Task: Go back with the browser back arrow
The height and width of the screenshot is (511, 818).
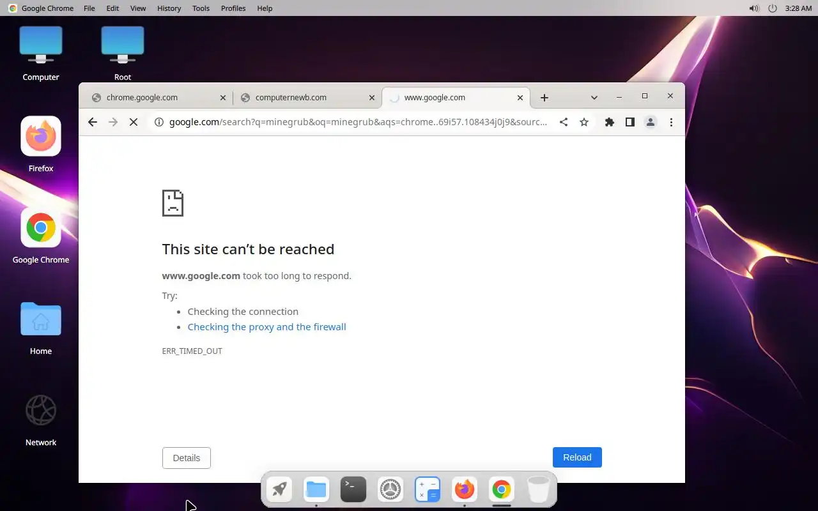Action: click(93, 122)
